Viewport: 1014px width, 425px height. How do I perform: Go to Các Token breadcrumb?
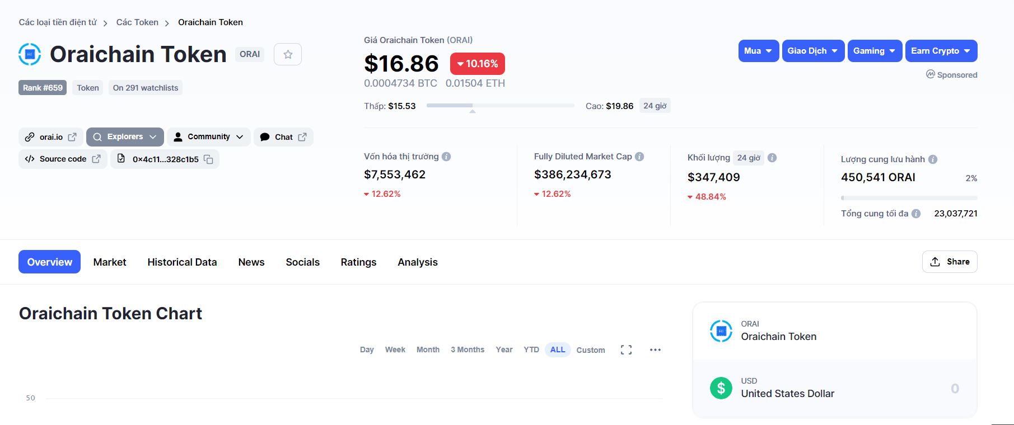click(137, 22)
